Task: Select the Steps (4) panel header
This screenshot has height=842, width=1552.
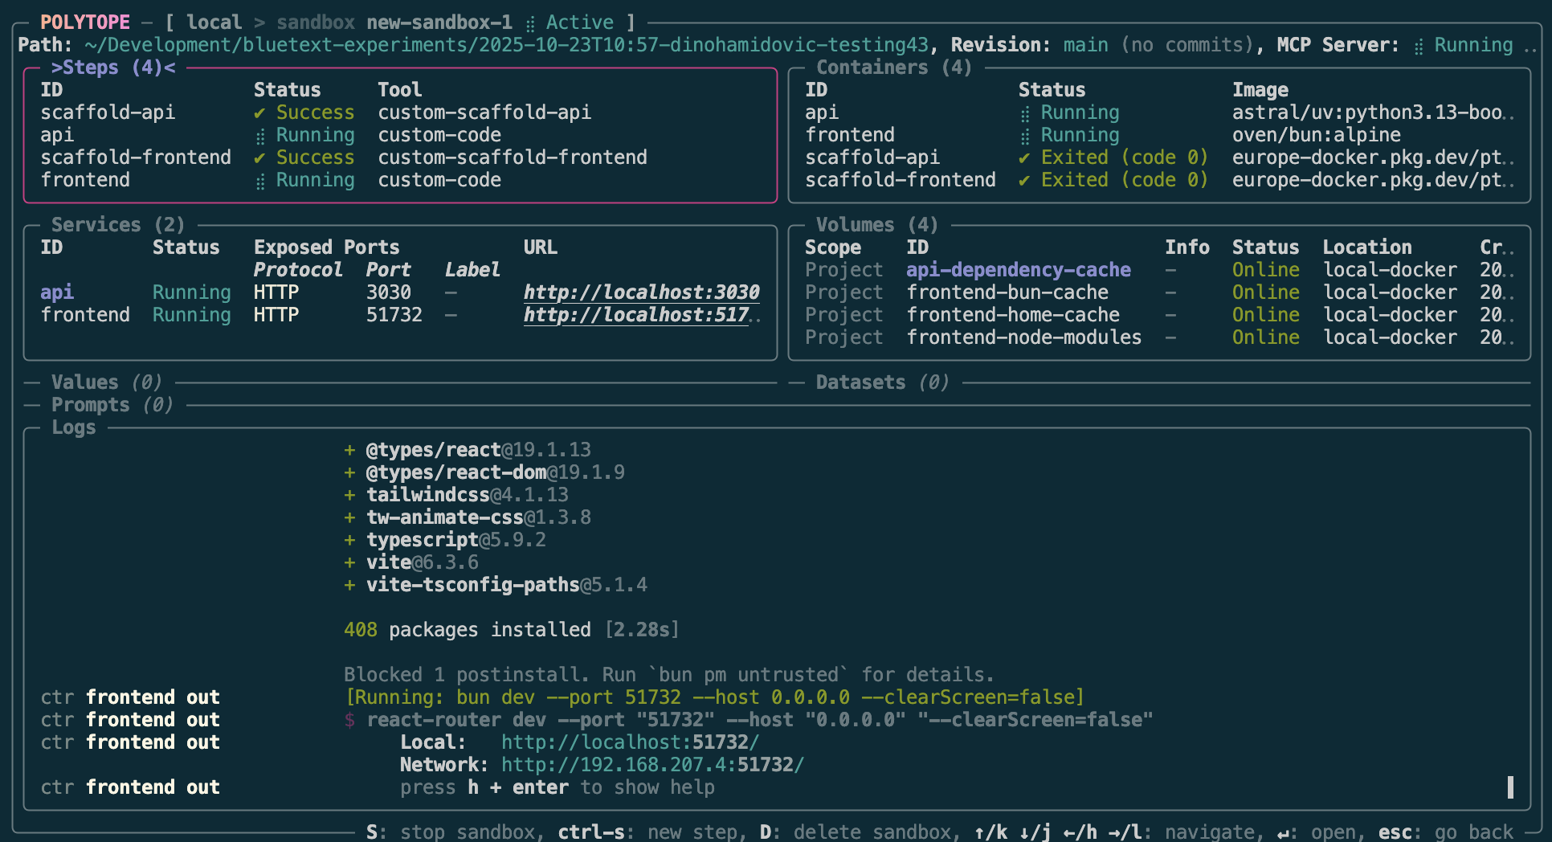Action: coord(112,67)
